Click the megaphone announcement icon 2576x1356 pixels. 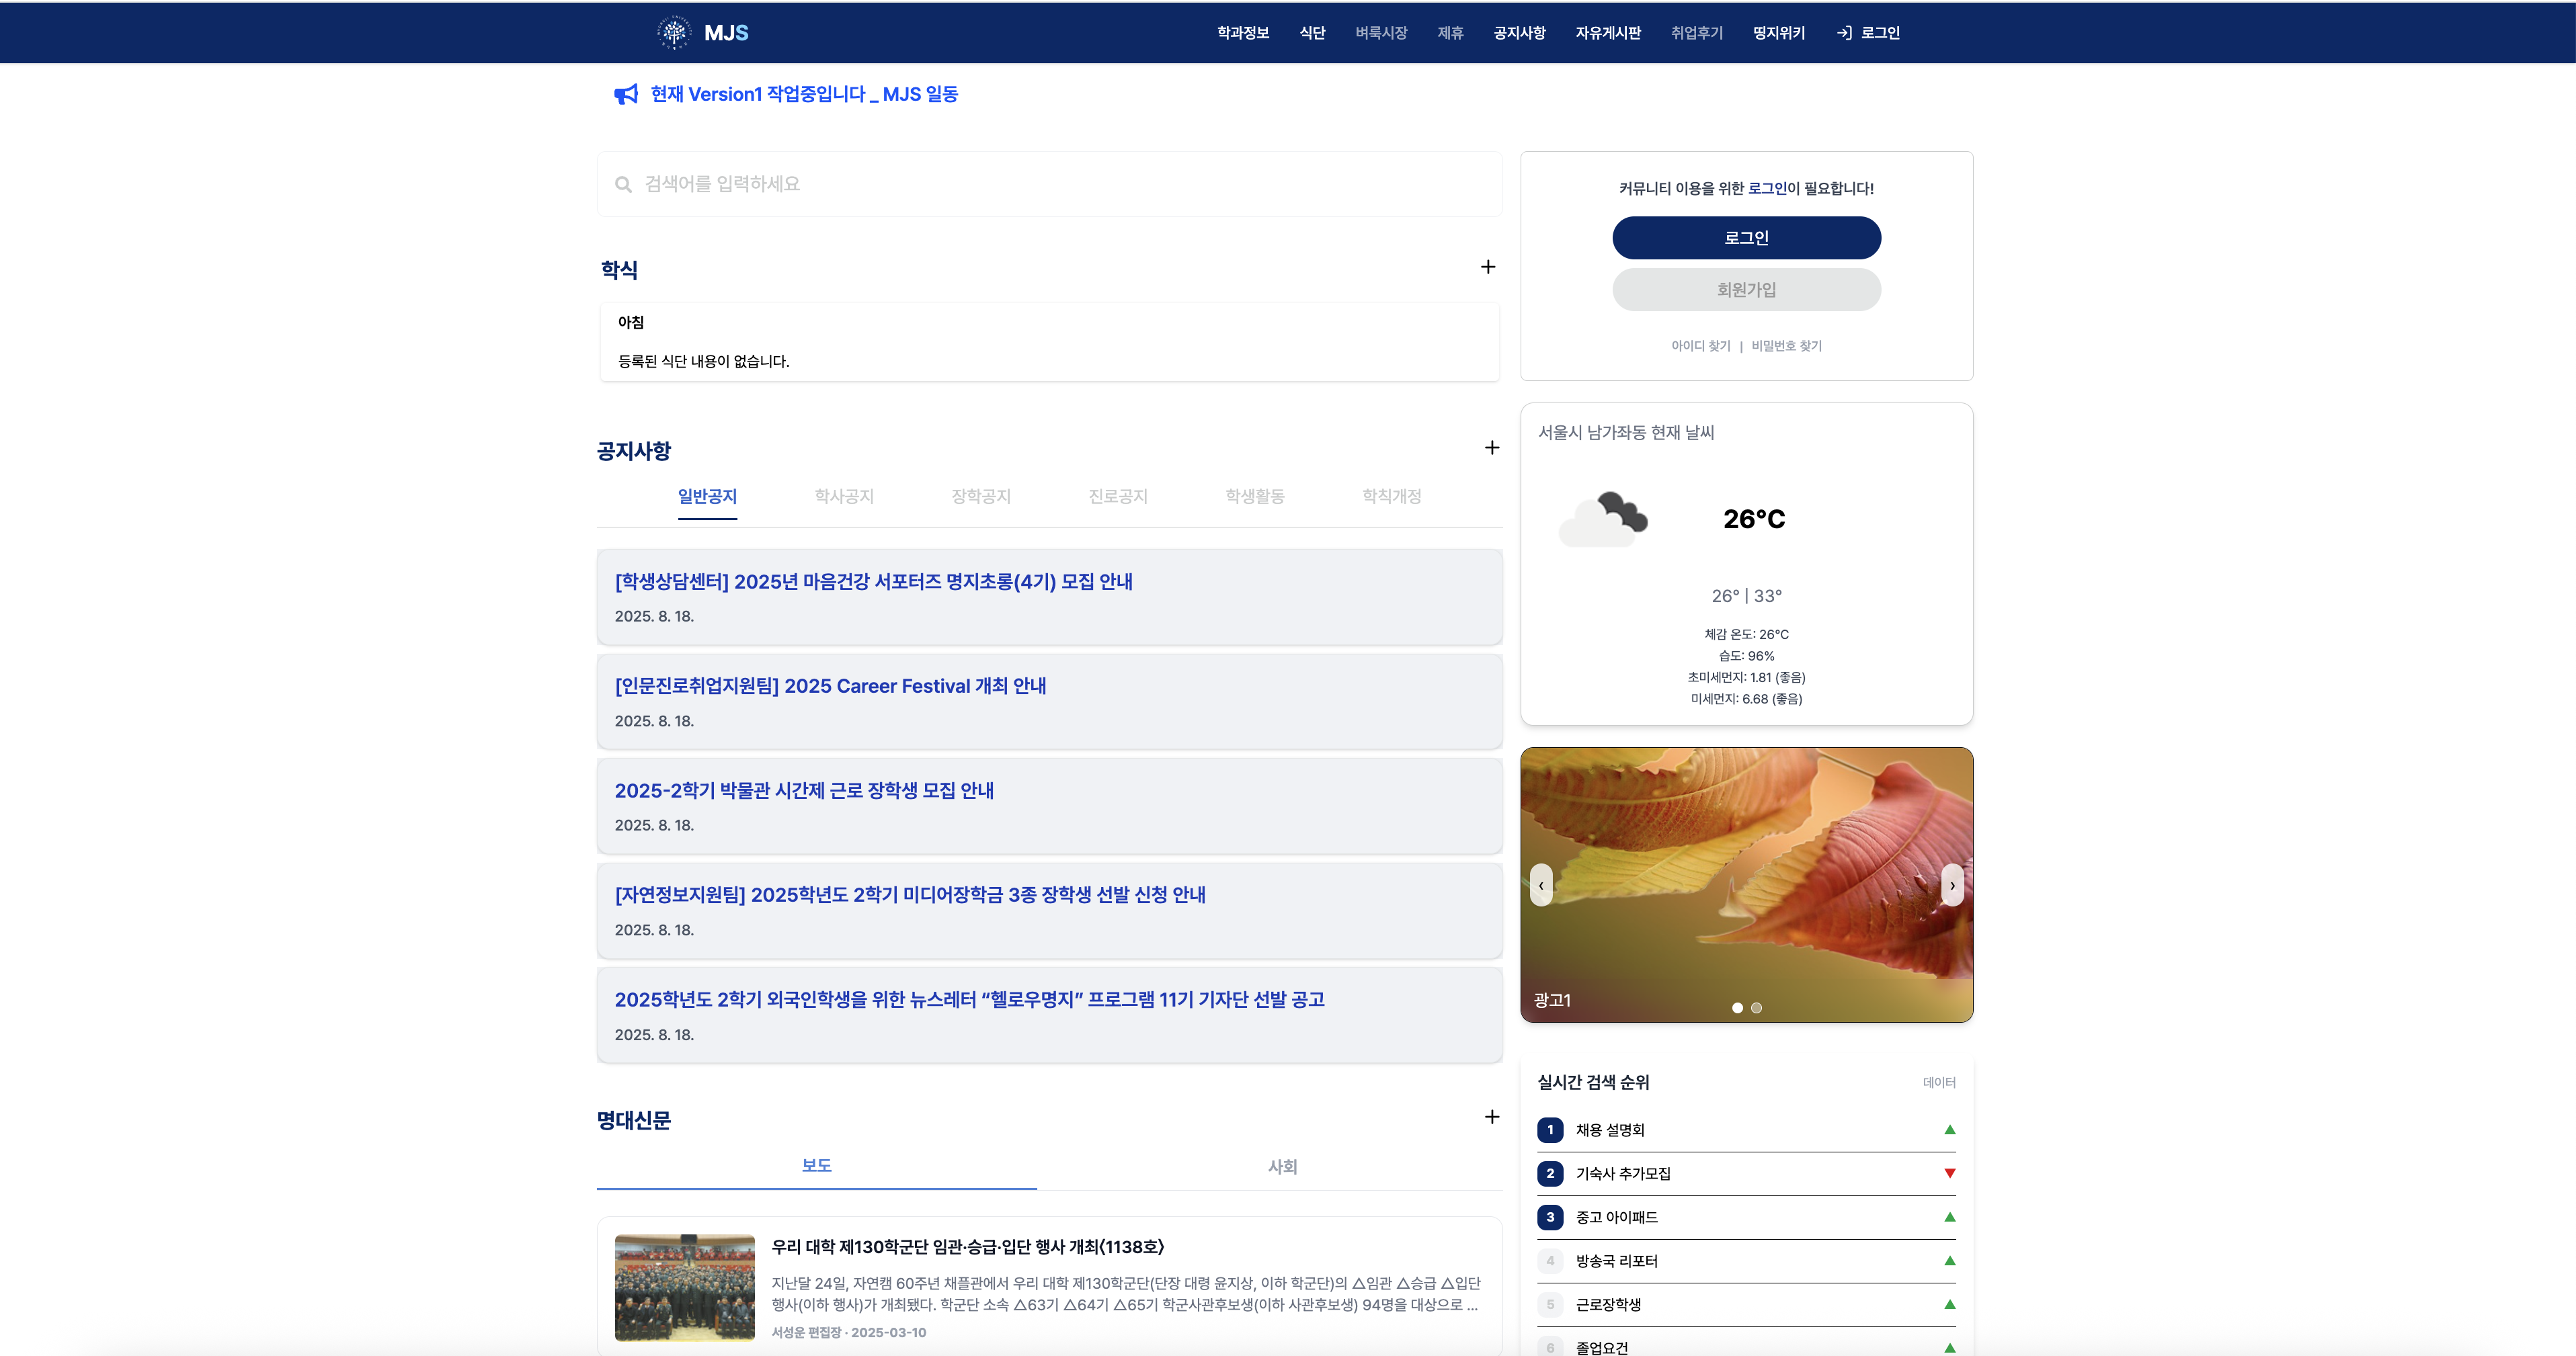coord(626,94)
